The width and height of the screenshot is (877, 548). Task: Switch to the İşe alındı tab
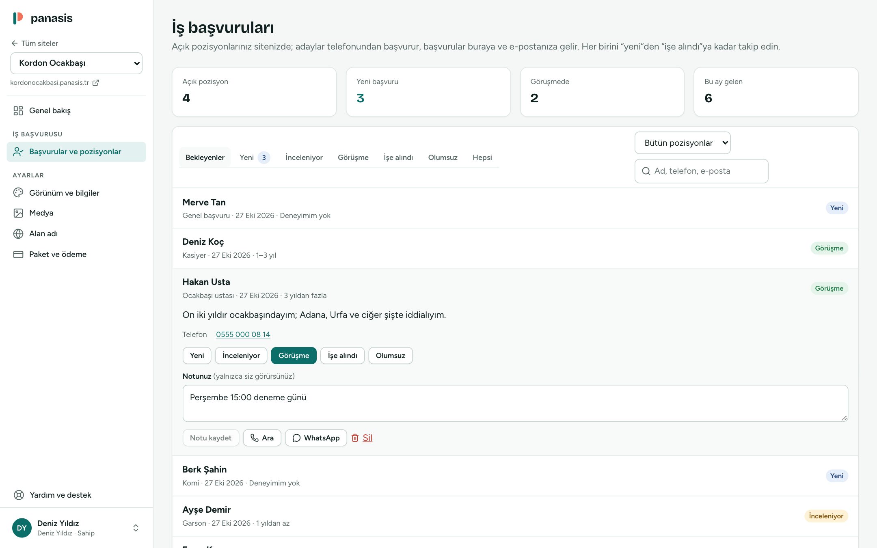coord(398,157)
